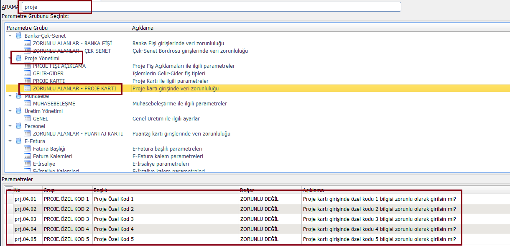The width and height of the screenshot is (510, 246).
Task: Click the Personel group book icon
Action: pos(18,126)
